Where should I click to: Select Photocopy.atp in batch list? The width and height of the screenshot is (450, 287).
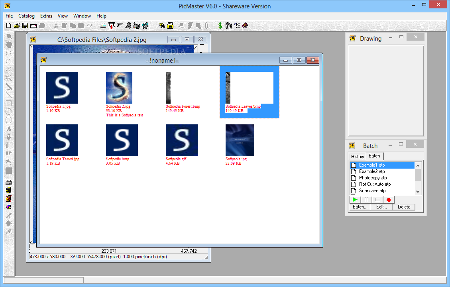tap(382, 178)
